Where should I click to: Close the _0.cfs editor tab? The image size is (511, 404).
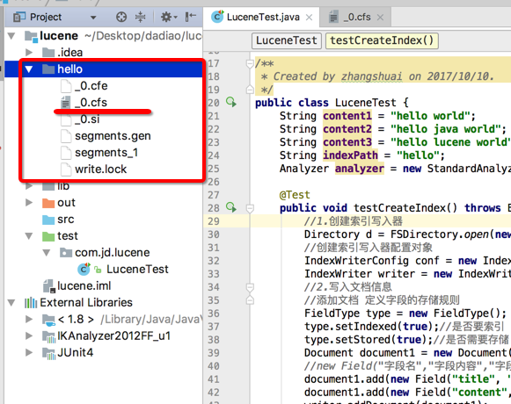[x=380, y=18]
